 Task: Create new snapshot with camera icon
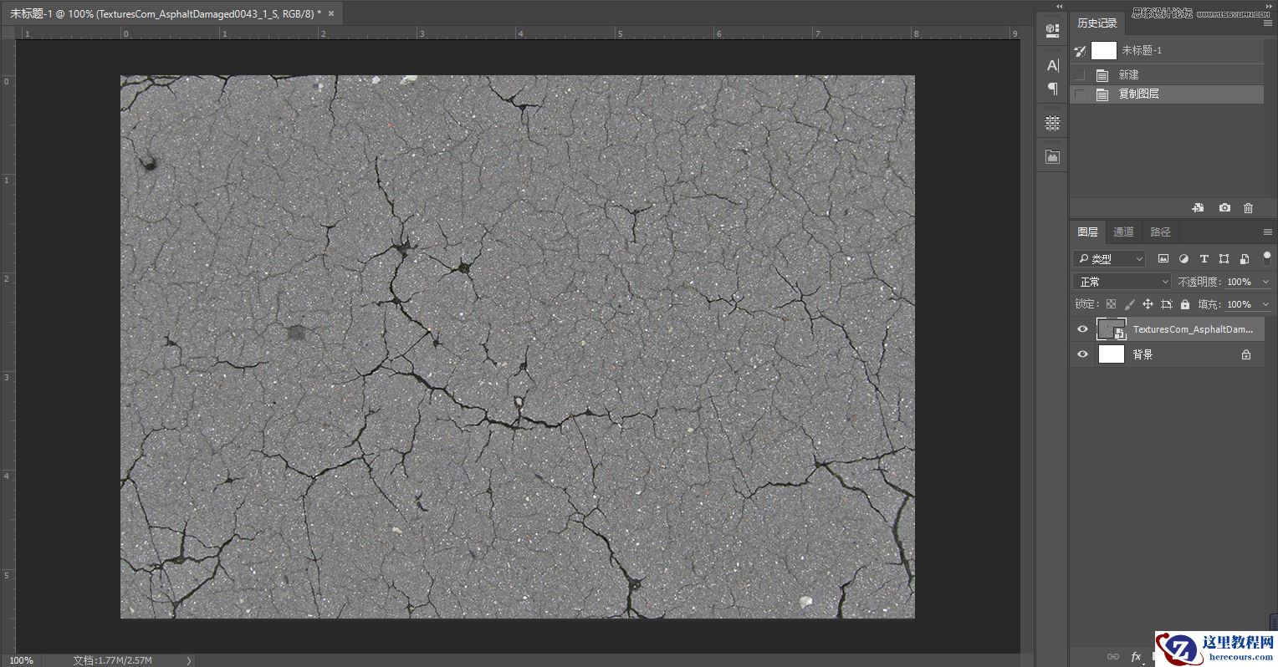coord(1224,207)
